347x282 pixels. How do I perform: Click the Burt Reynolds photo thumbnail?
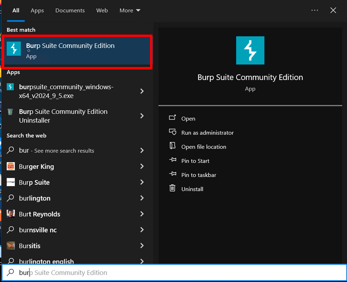[11, 214]
